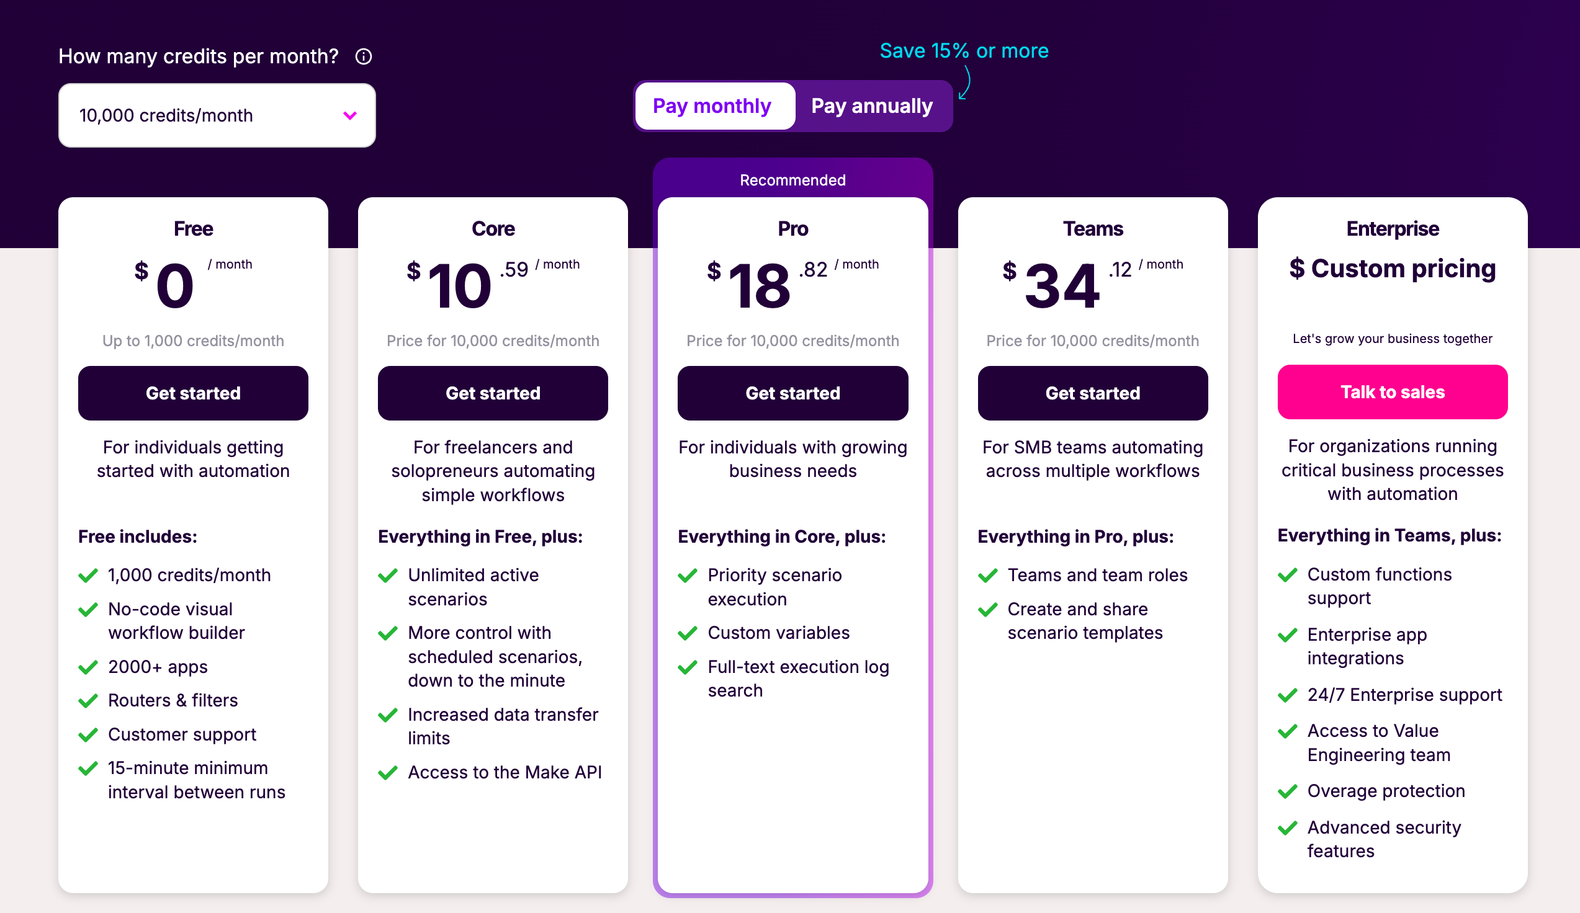Select the Enterprise plan column header
This screenshot has height=913, width=1580.
[x=1392, y=229]
